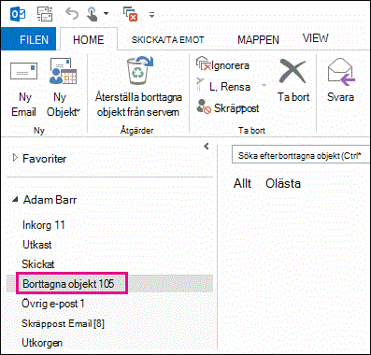Click the Svara button label
371x355 pixels.
pos(340,97)
